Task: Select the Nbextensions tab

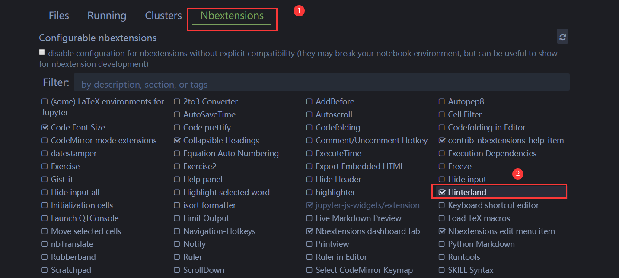Action: pyautogui.click(x=232, y=16)
